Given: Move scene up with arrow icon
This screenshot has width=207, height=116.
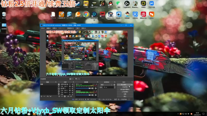Looking at the screenshot, I should [x=48, y=96].
